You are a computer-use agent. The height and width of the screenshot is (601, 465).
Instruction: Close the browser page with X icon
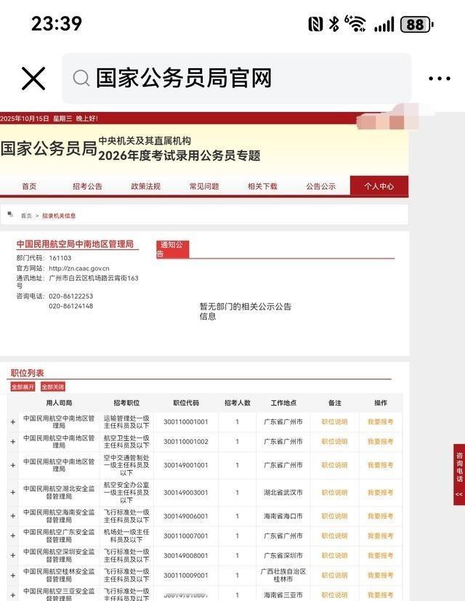(33, 78)
